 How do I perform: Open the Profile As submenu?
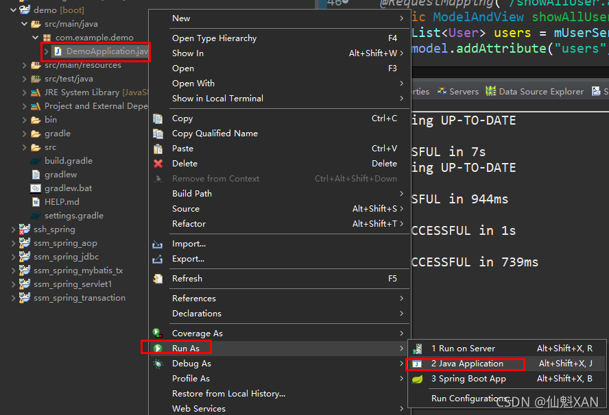pyautogui.click(x=279, y=379)
